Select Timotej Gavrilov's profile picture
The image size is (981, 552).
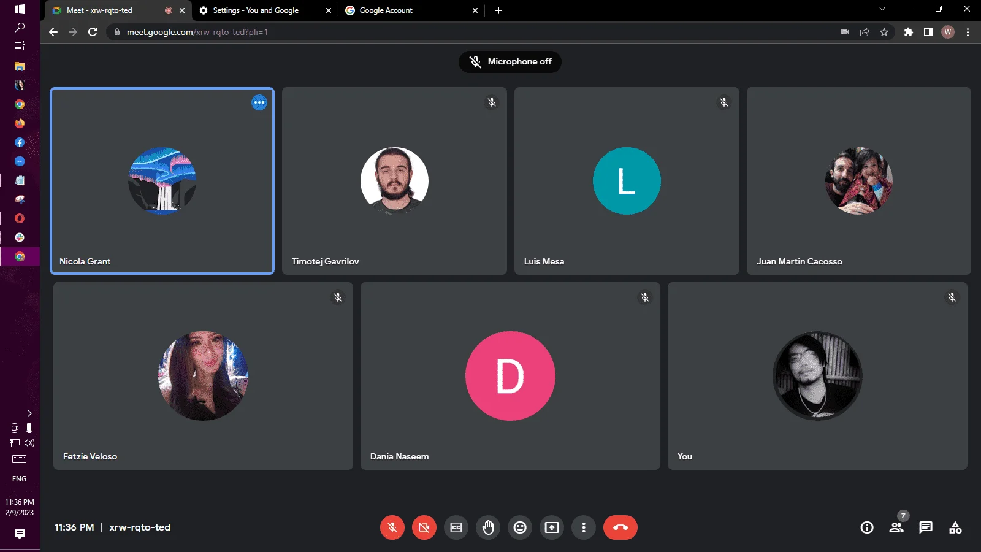394,181
